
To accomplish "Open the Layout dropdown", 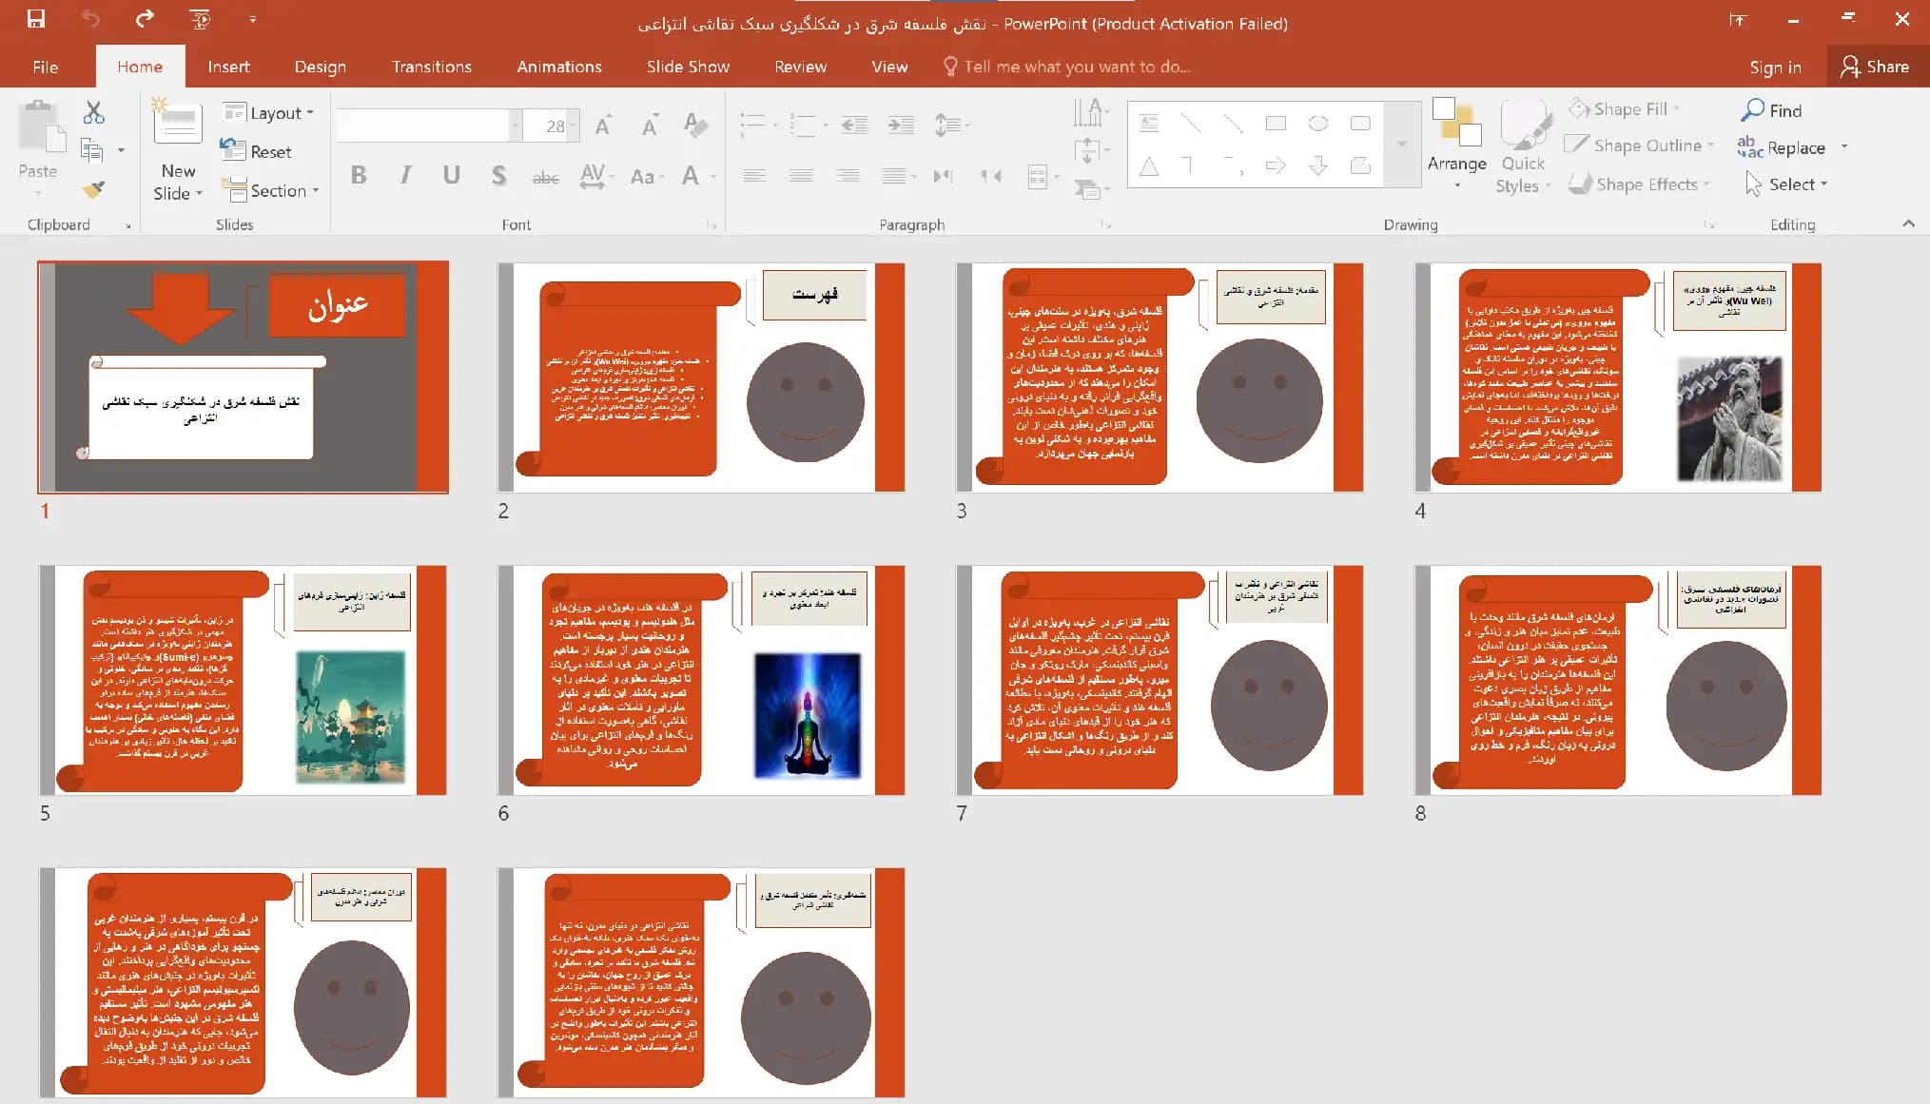I will 268,113.
